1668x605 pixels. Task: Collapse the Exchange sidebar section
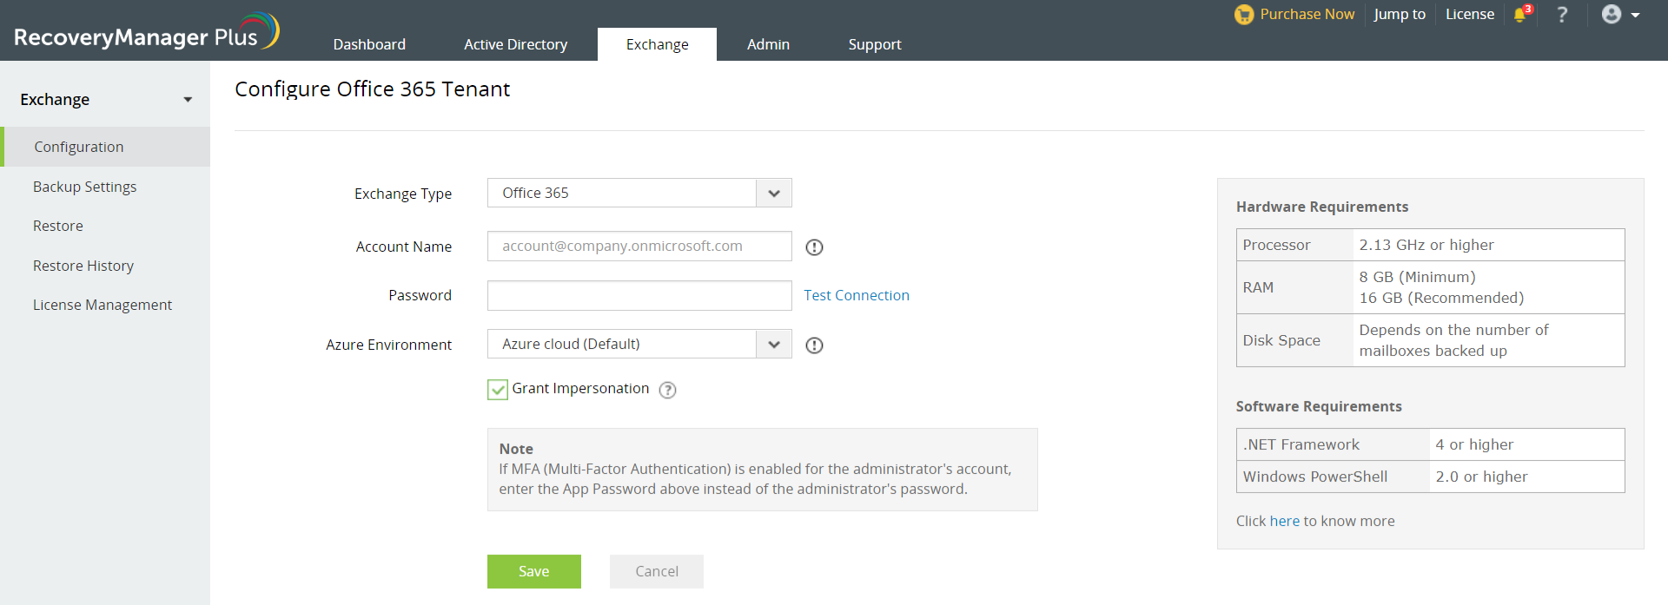coord(188,100)
